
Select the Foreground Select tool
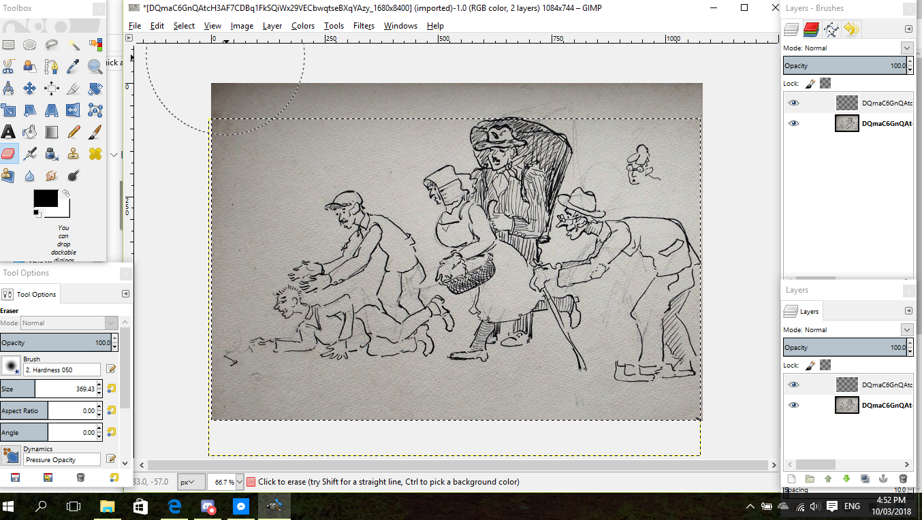tap(30, 67)
